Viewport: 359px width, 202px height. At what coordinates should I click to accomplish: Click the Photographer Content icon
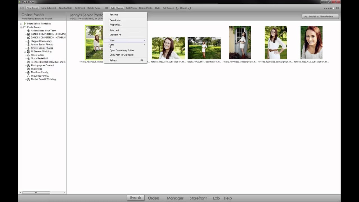tap(28, 65)
